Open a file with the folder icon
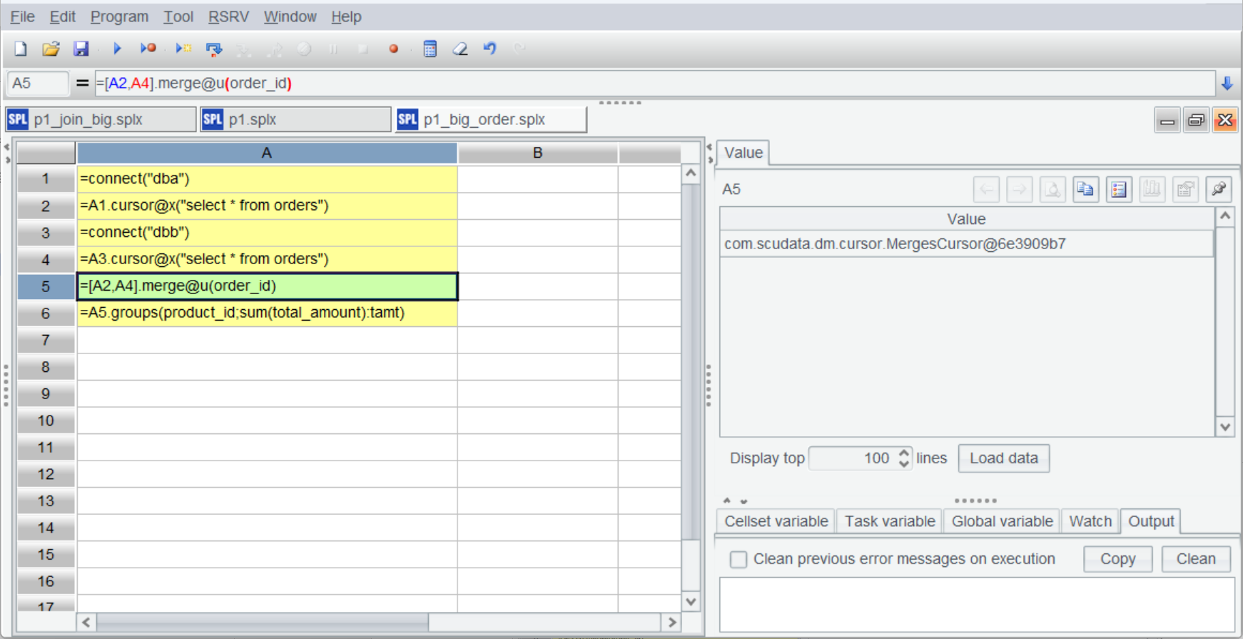 51,49
